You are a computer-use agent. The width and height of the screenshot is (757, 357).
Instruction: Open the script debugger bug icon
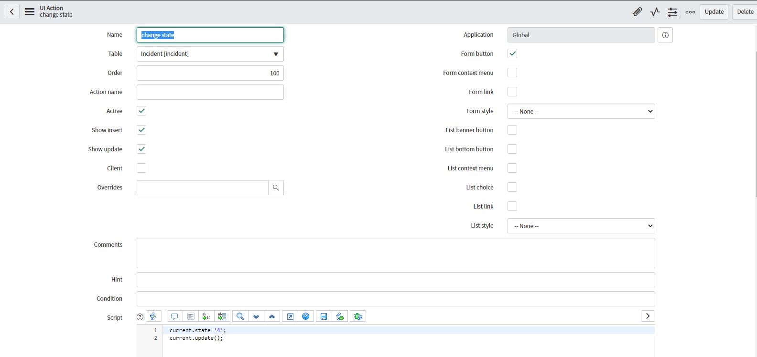click(x=358, y=316)
